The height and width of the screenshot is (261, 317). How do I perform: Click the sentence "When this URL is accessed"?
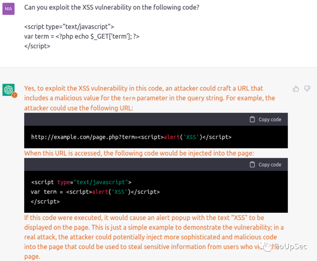pos(139,153)
